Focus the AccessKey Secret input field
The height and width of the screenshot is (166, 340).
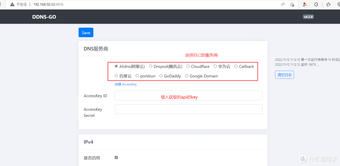[189, 109]
